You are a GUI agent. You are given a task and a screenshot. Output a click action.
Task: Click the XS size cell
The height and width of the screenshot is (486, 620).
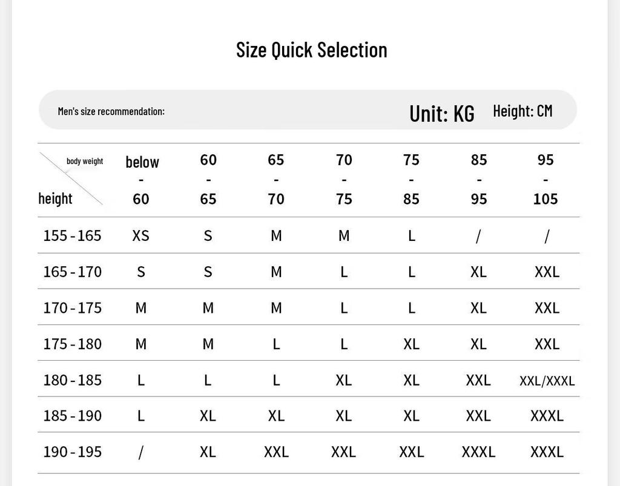140,236
